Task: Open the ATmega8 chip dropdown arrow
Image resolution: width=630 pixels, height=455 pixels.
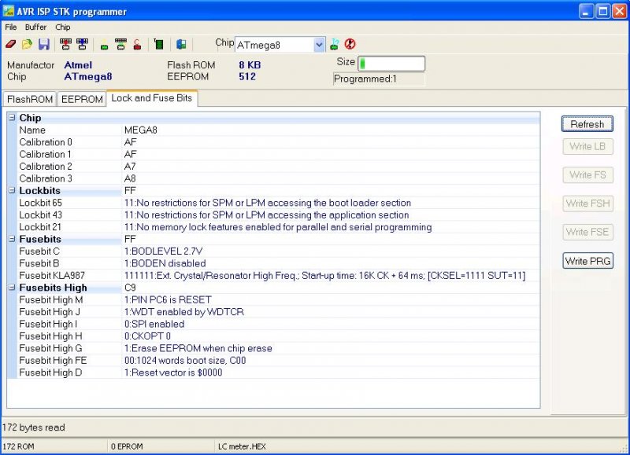Action: click(319, 45)
